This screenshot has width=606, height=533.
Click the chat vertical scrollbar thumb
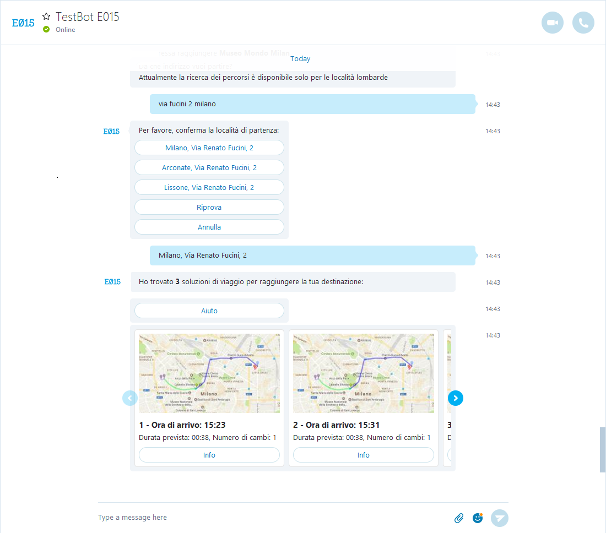pyautogui.click(x=602, y=449)
